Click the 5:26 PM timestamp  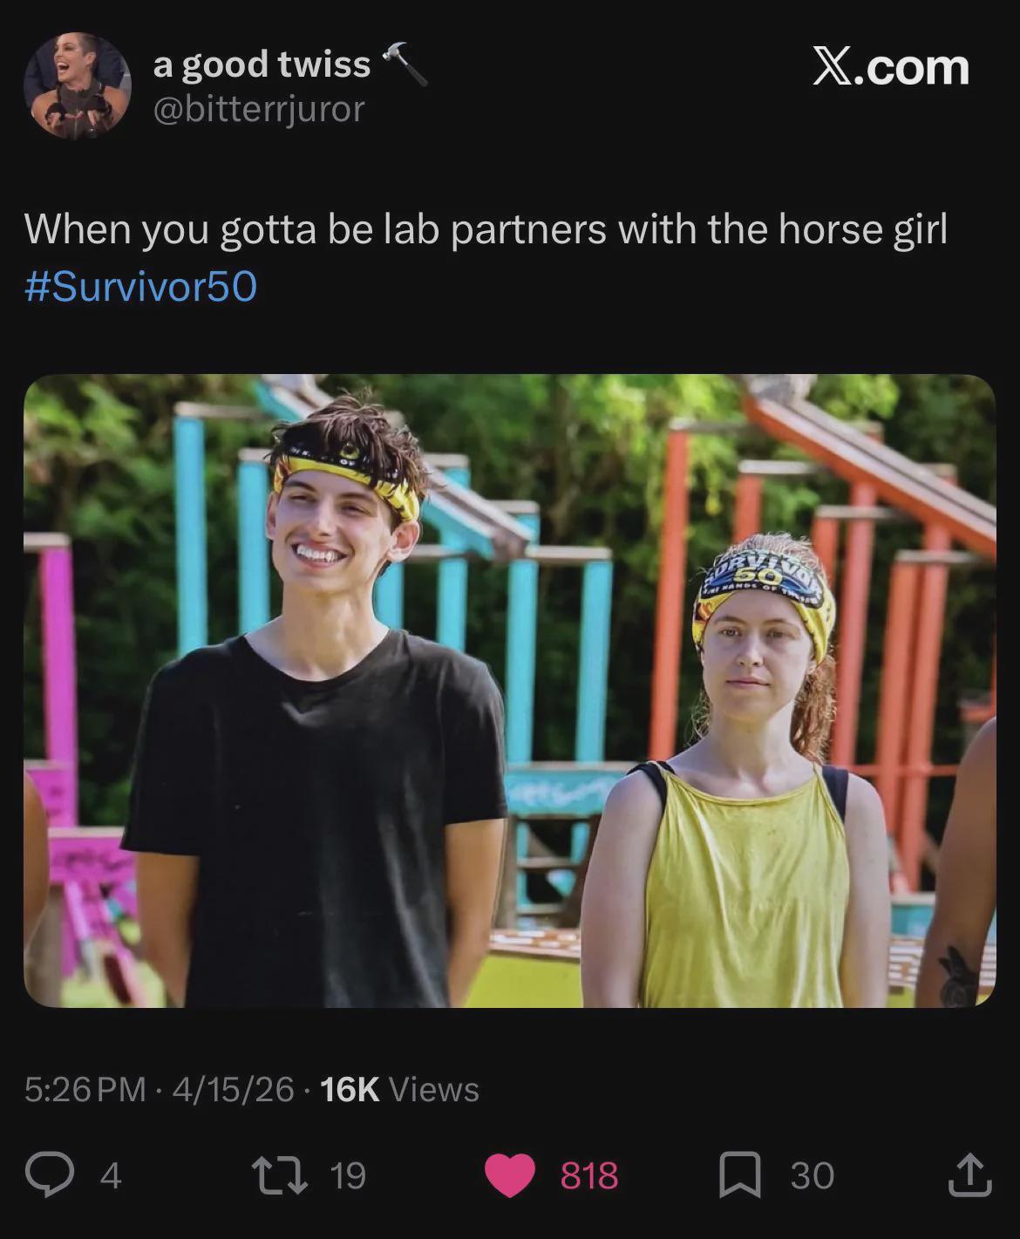[x=85, y=1090]
